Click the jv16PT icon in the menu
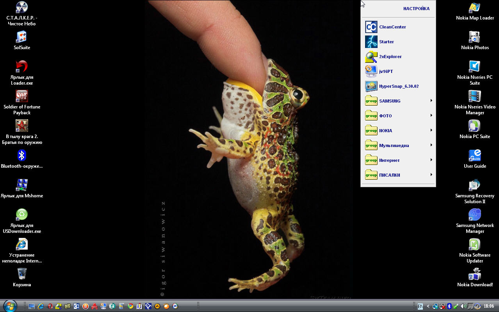499x312 pixels. point(371,71)
